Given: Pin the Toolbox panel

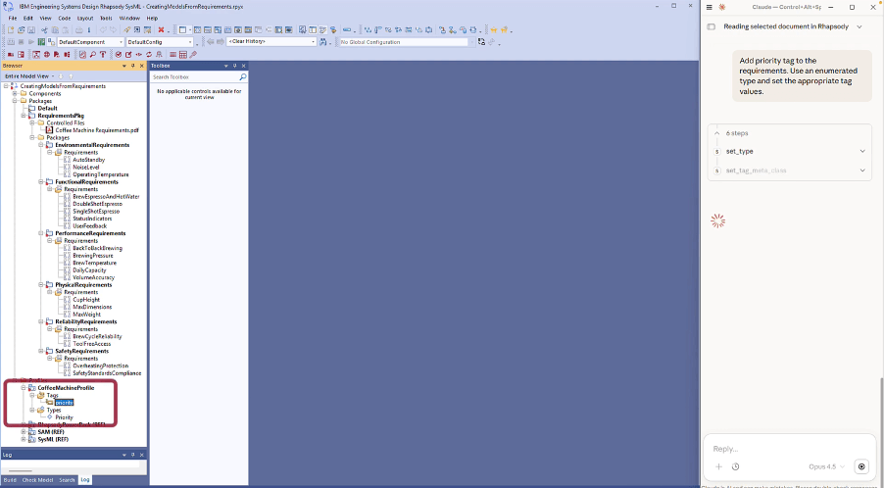Looking at the screenshot, I should click(x=235, y=66).
